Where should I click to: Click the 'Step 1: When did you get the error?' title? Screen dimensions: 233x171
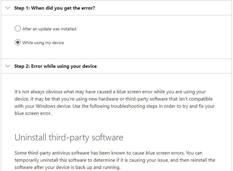point(55,8)
